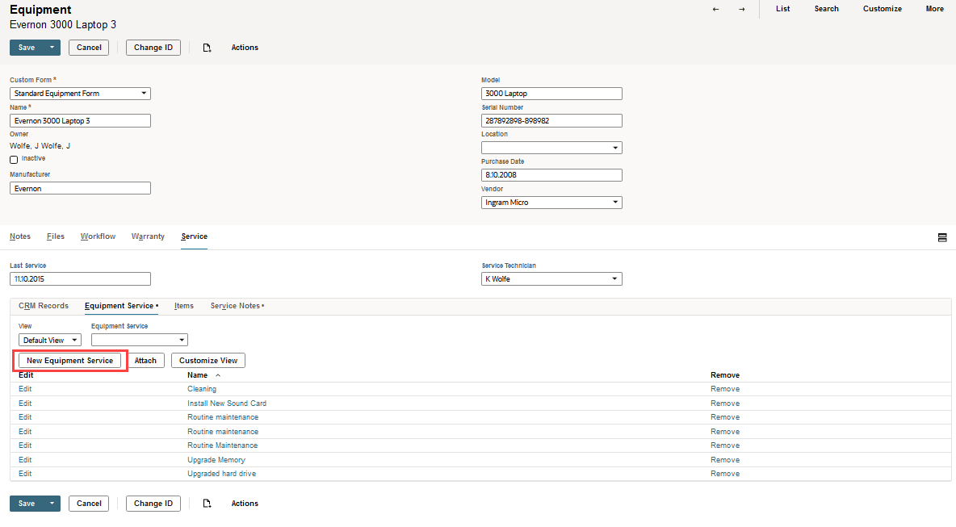The height and width of the screenshot is (527, 956).
Task: Open the top Actions menu
Action: (245, 48)
